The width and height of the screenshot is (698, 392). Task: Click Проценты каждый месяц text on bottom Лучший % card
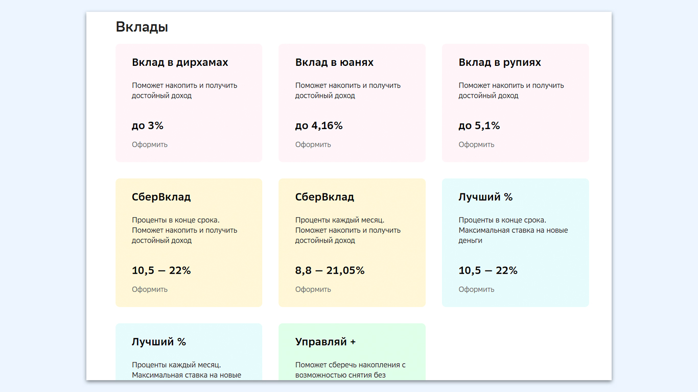(176, 365)
